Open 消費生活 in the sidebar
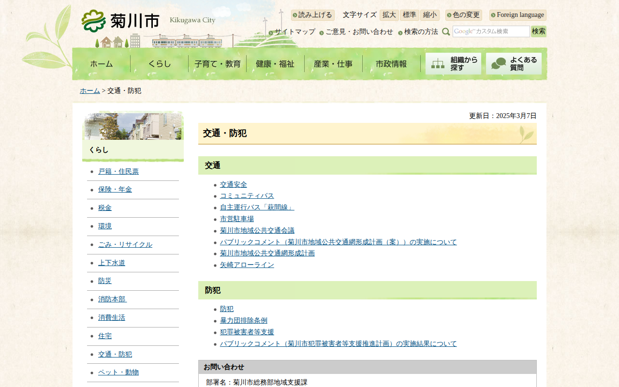The image size is (619, 387). [112, 318]
